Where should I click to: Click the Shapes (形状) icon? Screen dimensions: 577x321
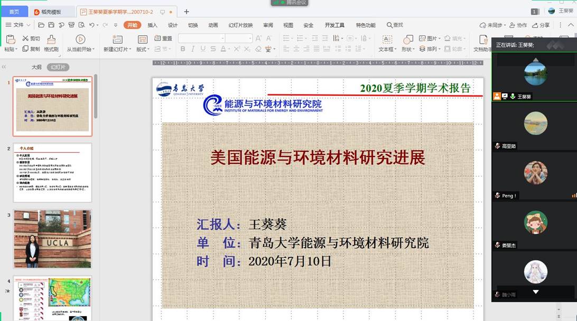coord(408,40)
